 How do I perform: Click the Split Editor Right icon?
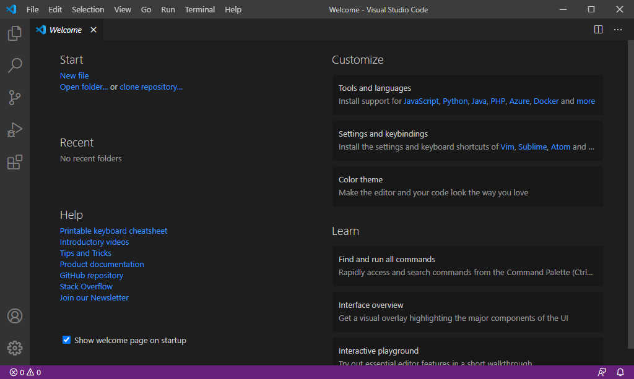(599, 30)
